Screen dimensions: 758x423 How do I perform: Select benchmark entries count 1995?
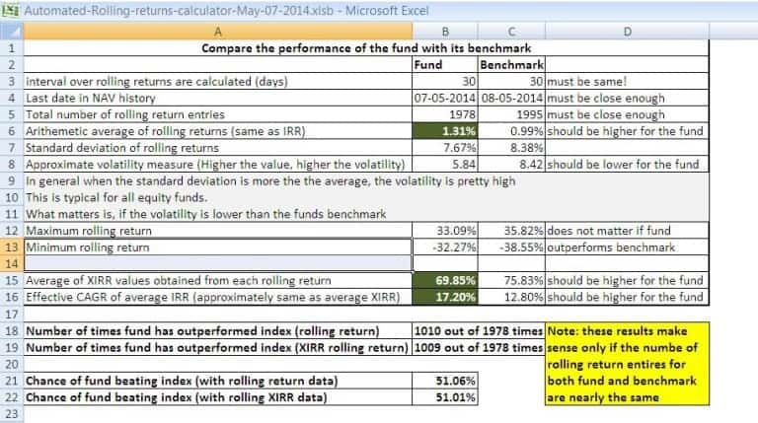(x=511, y=114)
